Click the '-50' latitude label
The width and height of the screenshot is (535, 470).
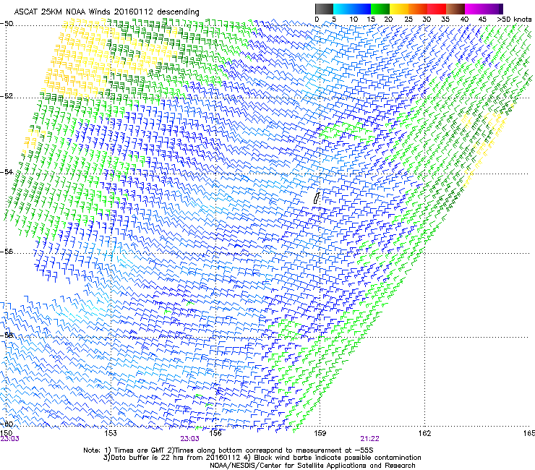7,24
